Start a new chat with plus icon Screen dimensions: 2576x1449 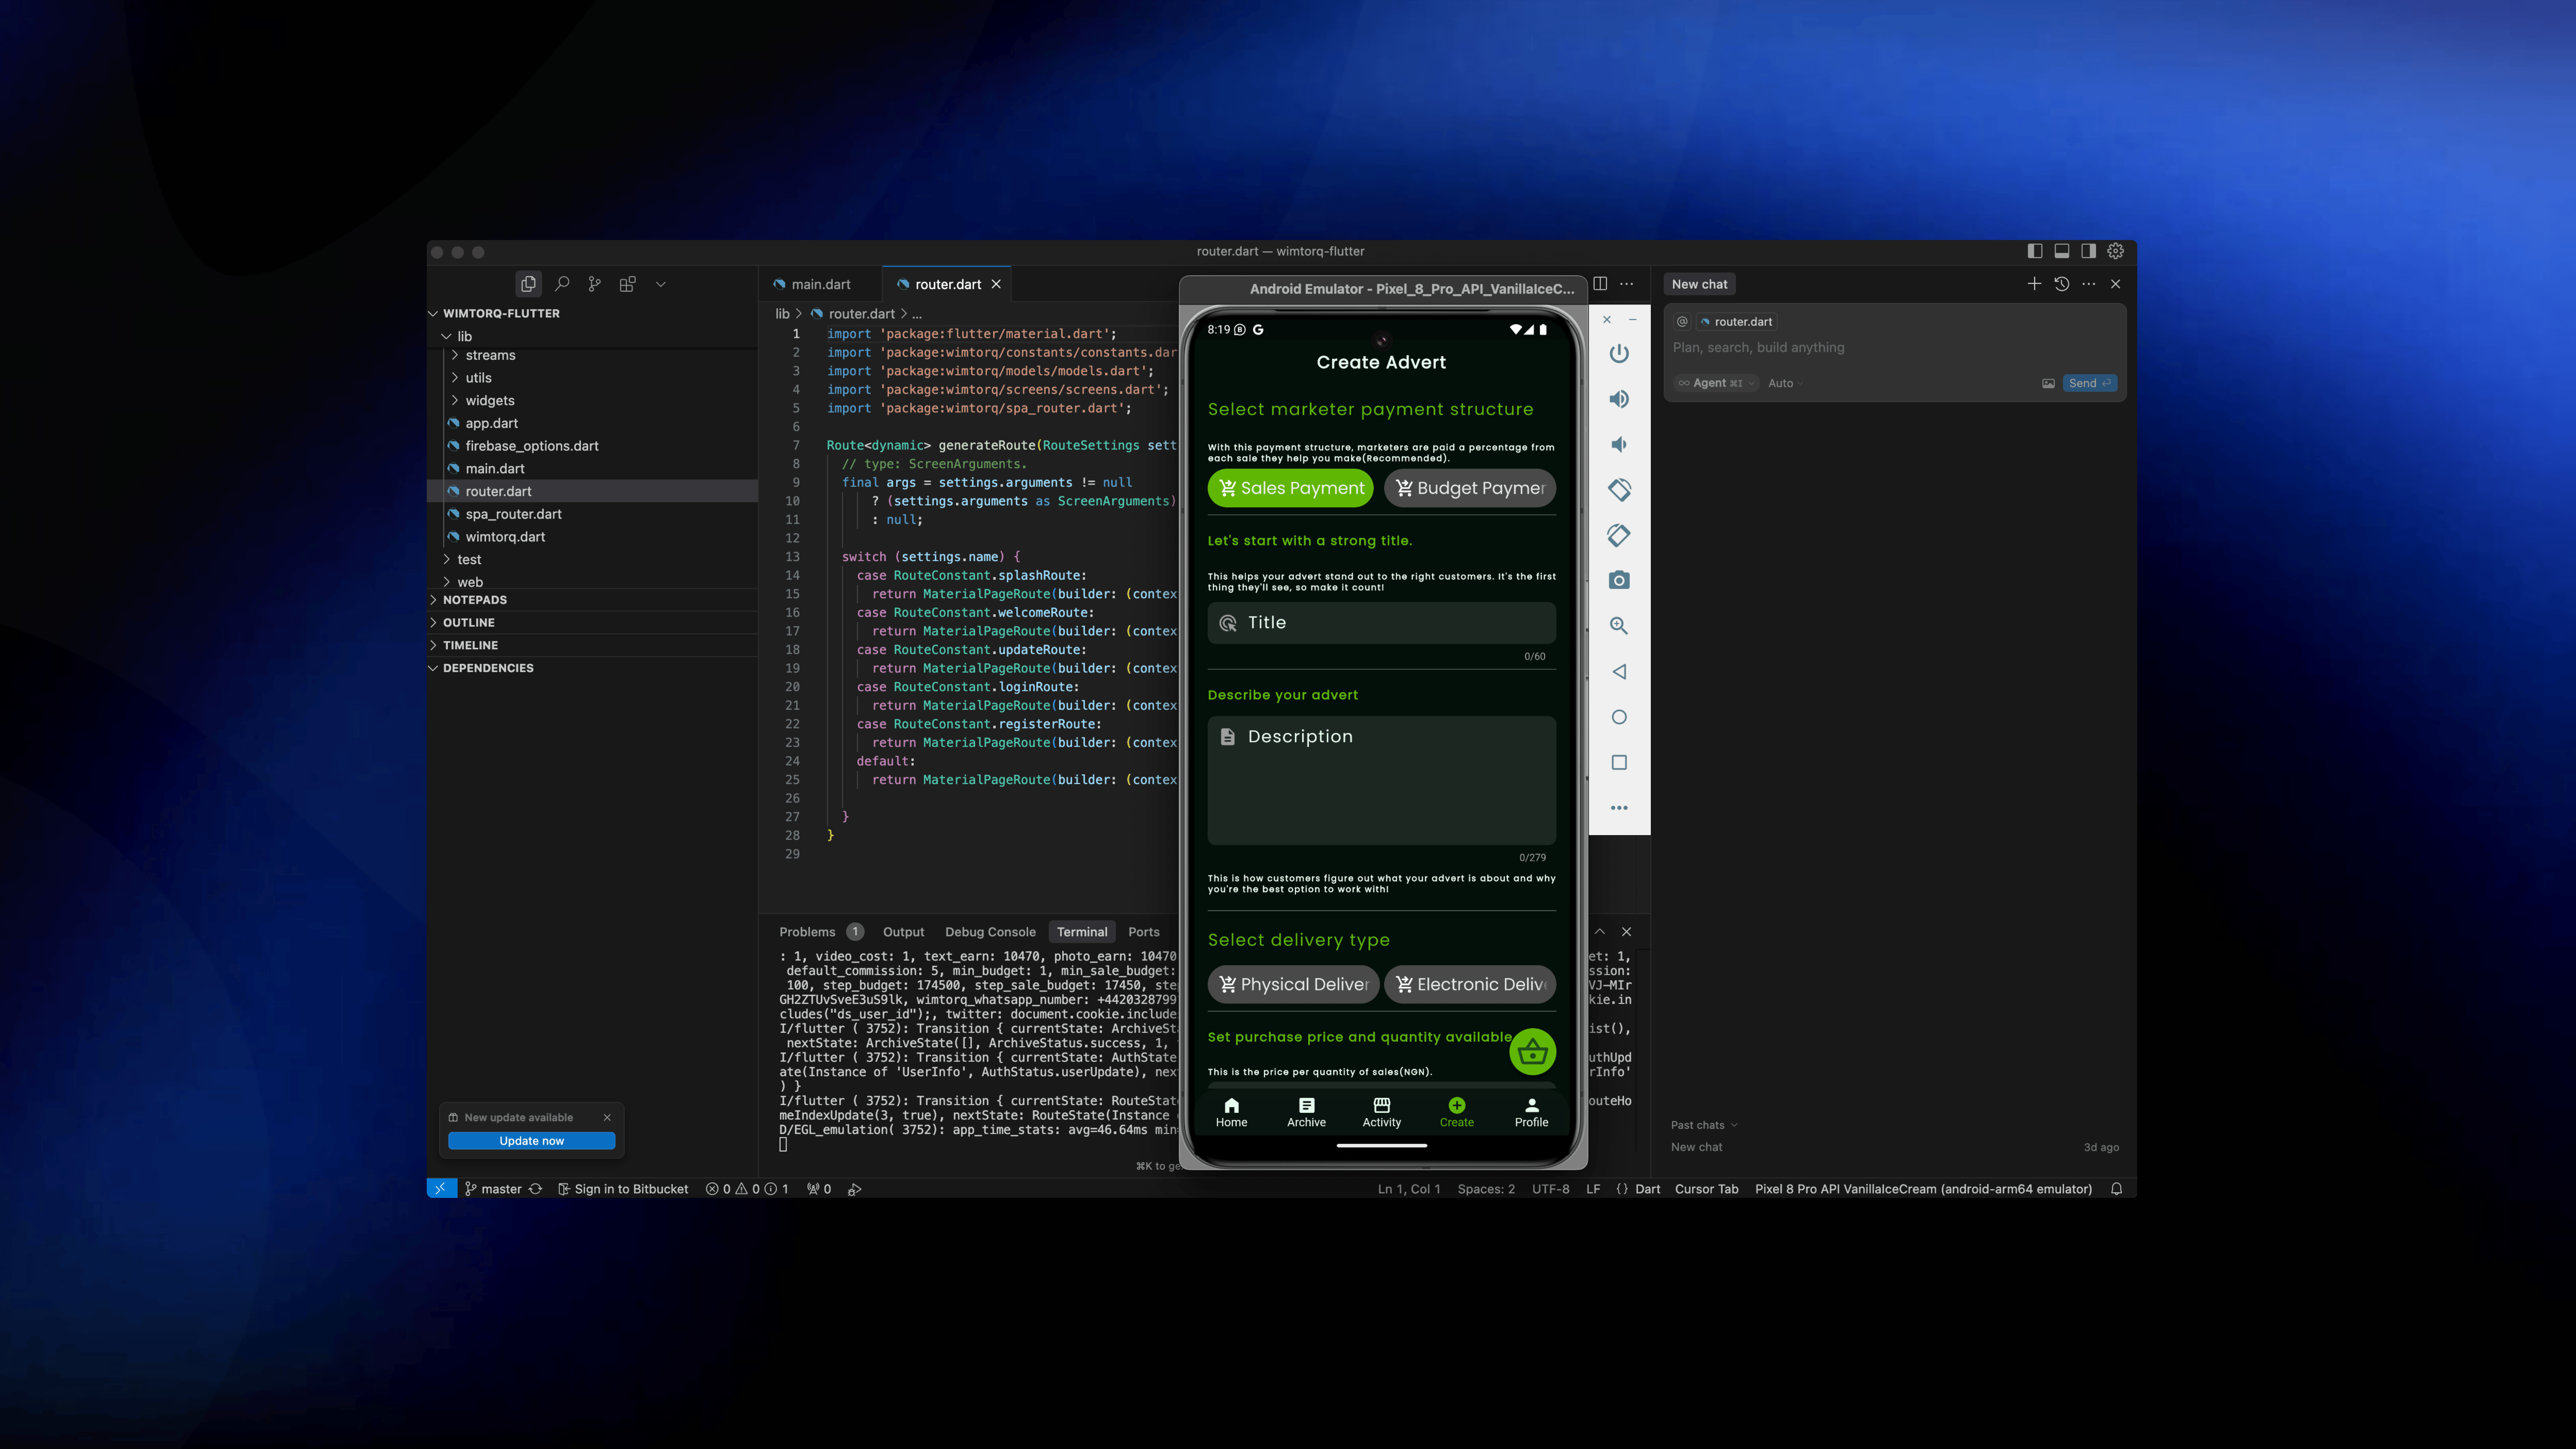click(2034, 284)
